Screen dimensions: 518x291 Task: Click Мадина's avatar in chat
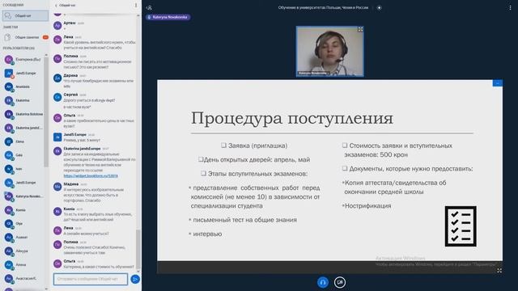tap(57, 187)
